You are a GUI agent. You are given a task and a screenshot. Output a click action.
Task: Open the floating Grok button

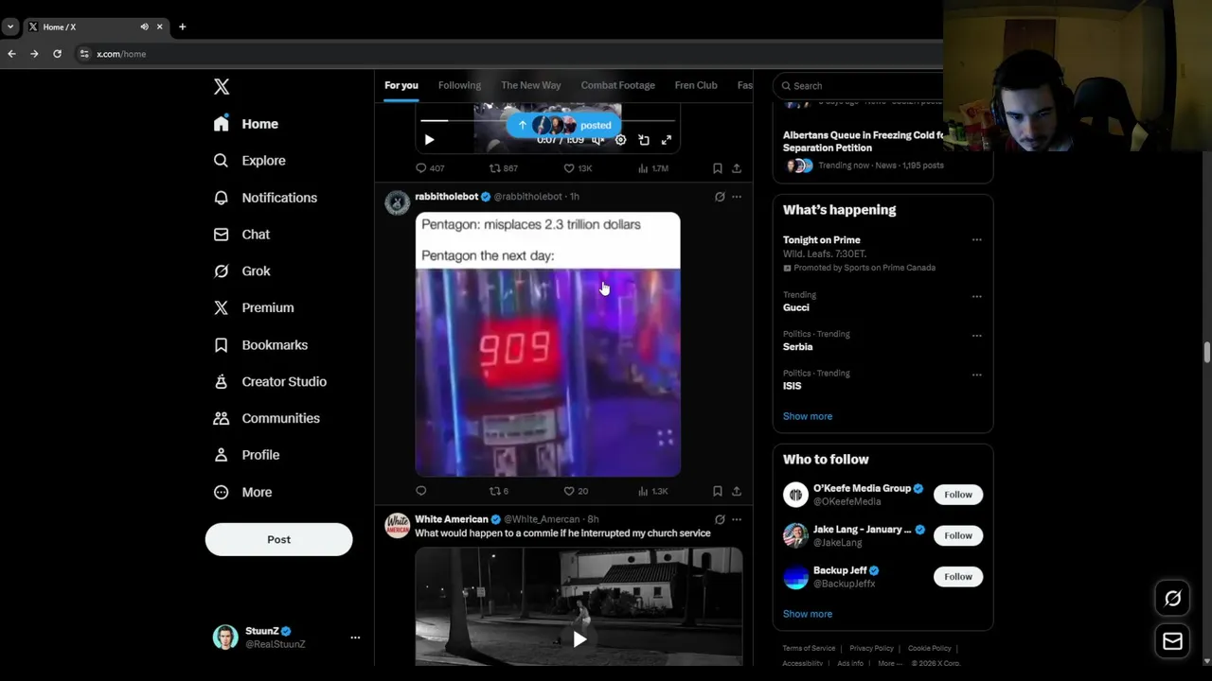1172,599
